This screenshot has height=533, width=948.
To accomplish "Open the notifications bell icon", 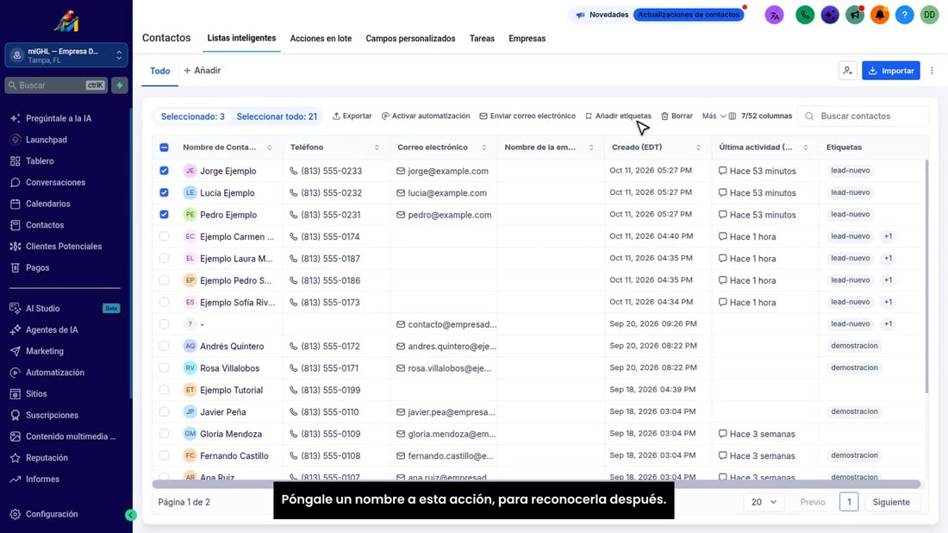I will (880, 15).
